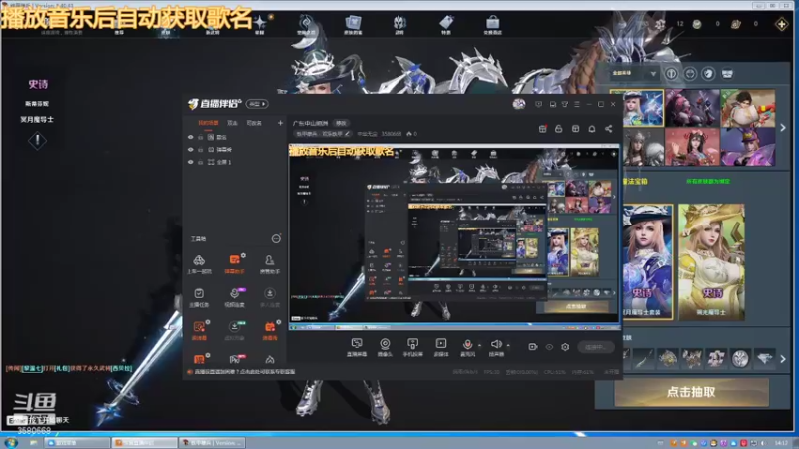
Task: Edit the stream title with pencil icon
Action: (347, 134)
